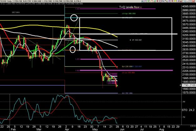Screen dimensions: 196x131
Task: Close the chart window with red X
Action: (x=193, y=1)
